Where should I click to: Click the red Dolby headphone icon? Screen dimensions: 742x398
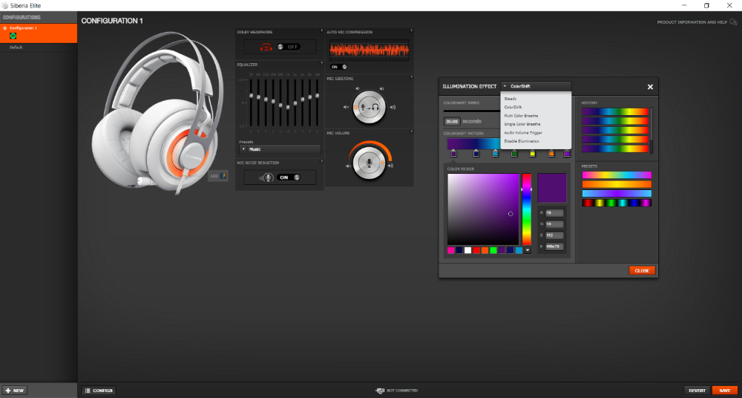pyautogui.click(x=267, y=47)
